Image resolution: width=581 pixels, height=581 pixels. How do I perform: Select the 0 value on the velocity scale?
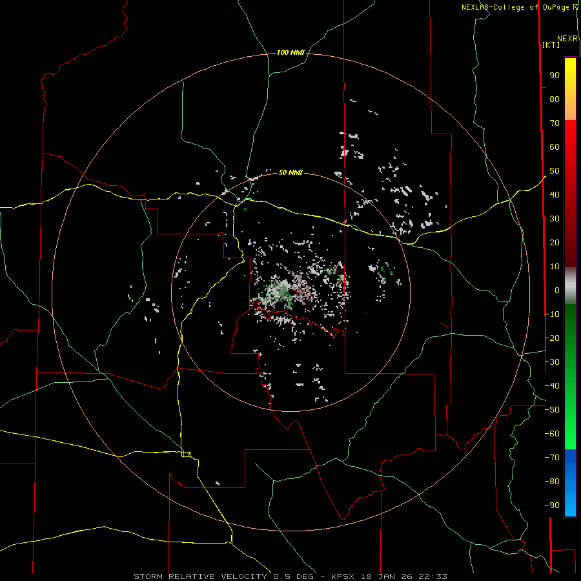557,290
